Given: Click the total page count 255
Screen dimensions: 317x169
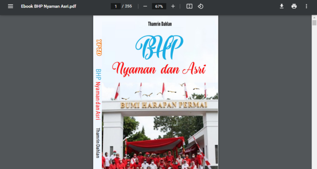Looking at the screenshot, I should tap(128, 6).
